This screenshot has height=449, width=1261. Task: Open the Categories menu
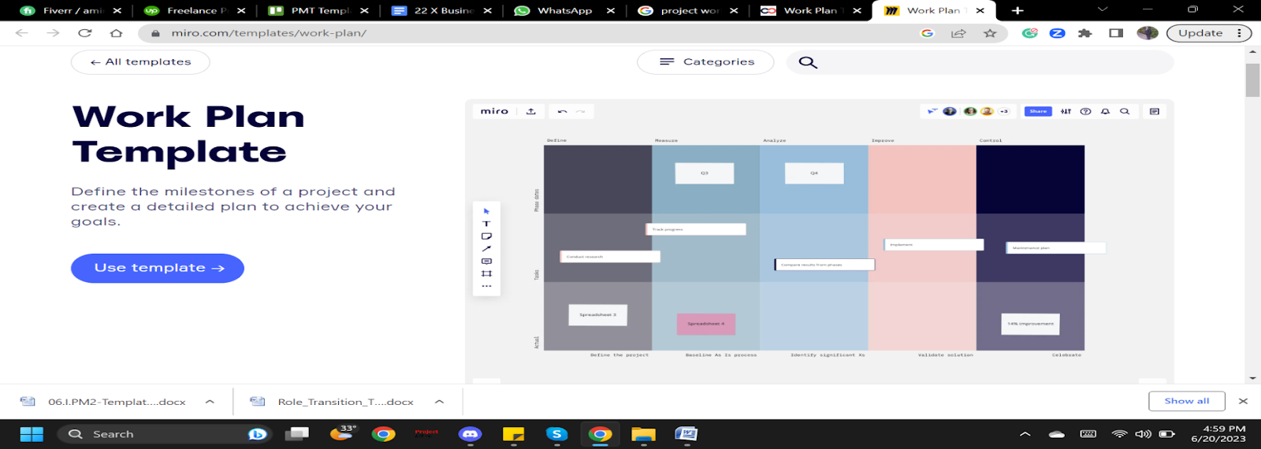(x=705, y=62)
